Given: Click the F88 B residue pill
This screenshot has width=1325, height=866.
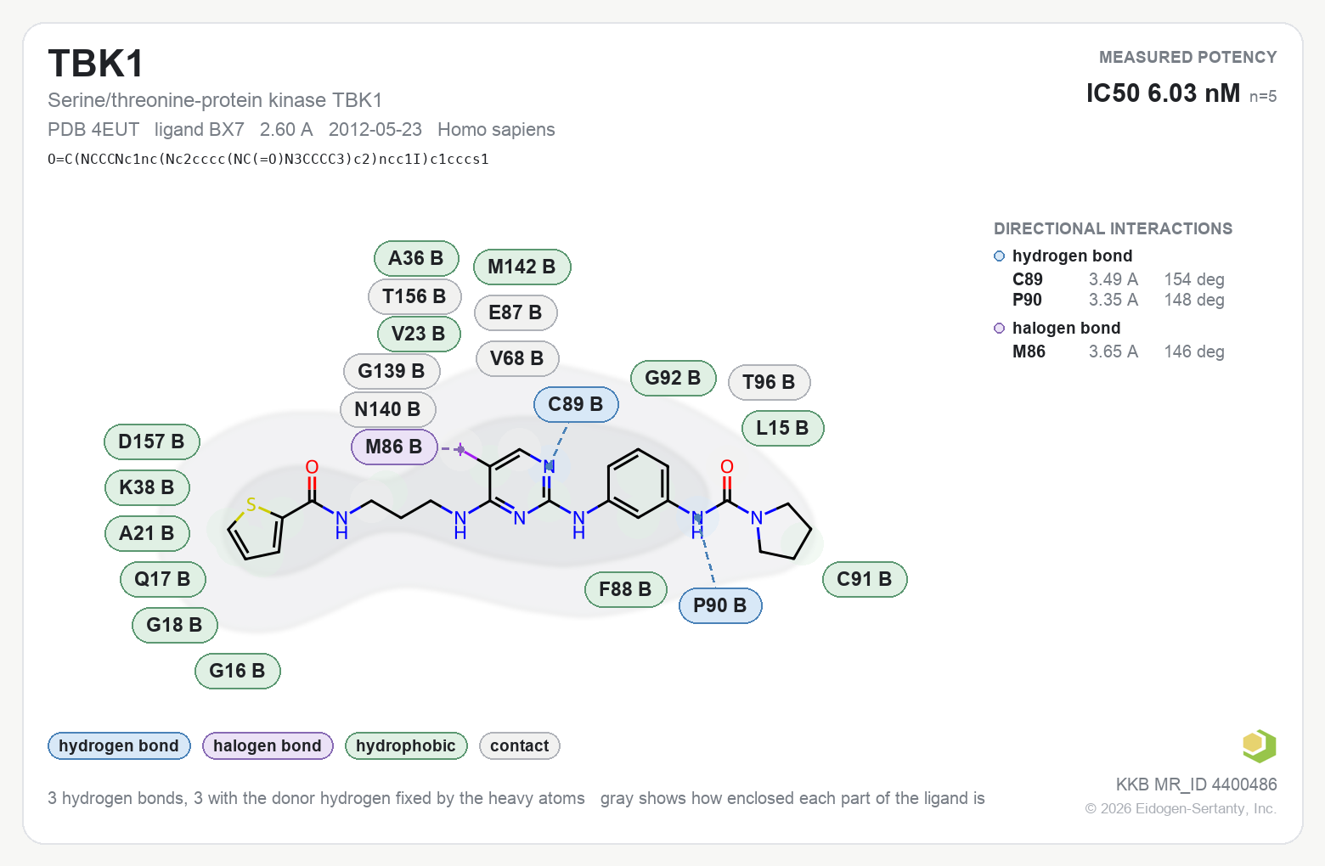Looking at the screenshot, I should point(626,589).
